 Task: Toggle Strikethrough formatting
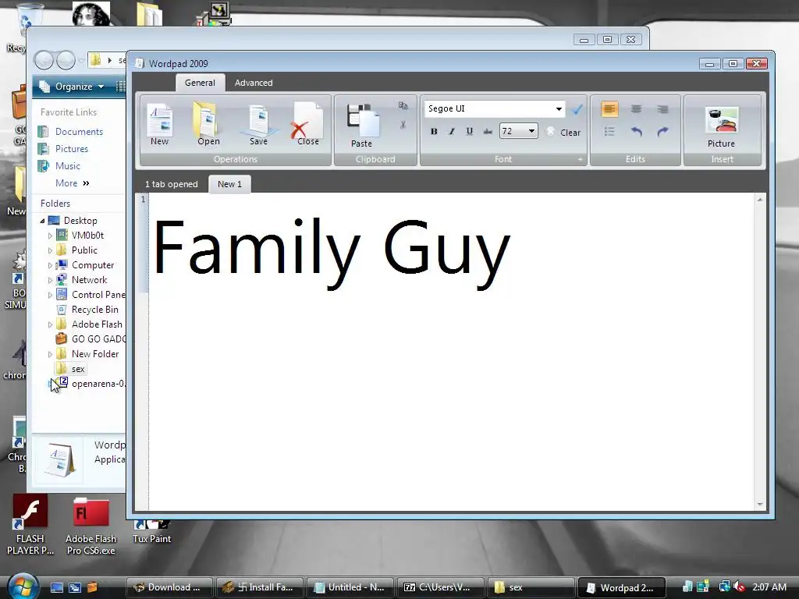point(488,131)
